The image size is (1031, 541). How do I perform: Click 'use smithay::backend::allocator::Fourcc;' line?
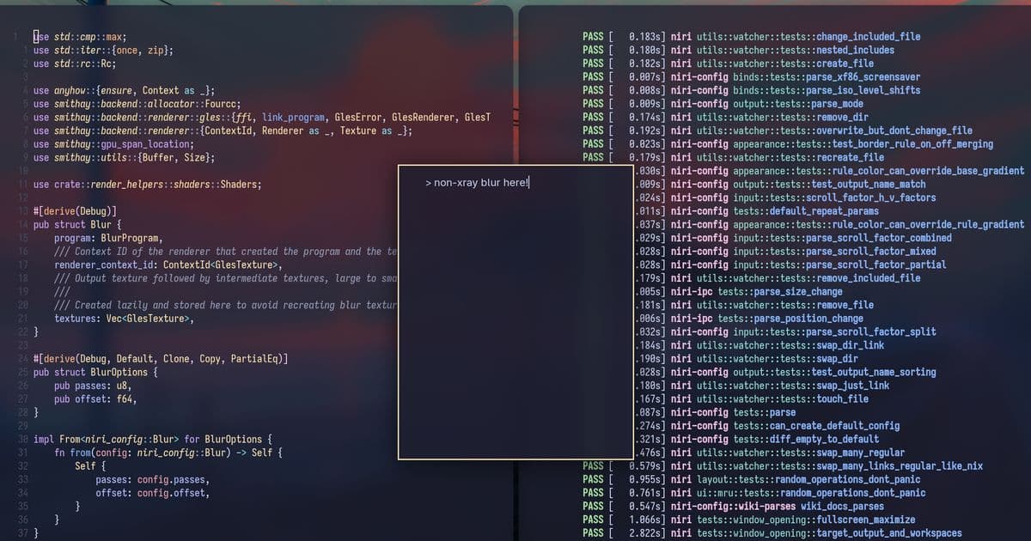tap(137, 104)
